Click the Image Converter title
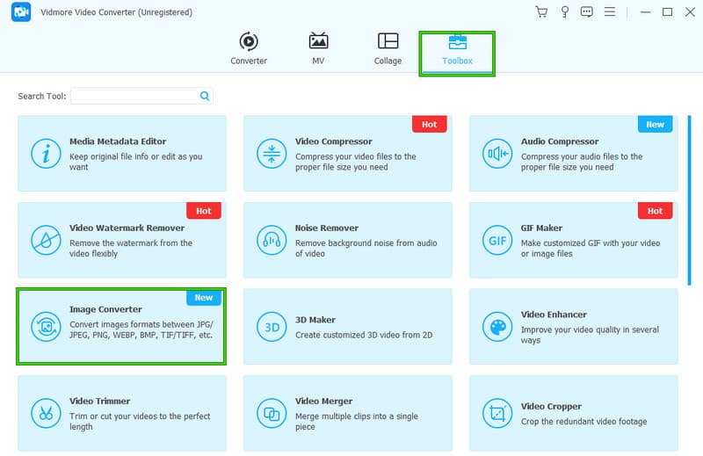 105,309
